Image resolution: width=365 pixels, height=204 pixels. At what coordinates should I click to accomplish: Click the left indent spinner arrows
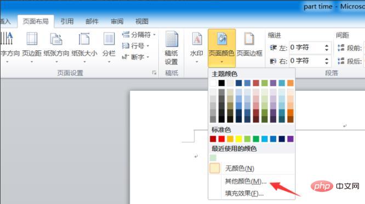click(327, 48)
